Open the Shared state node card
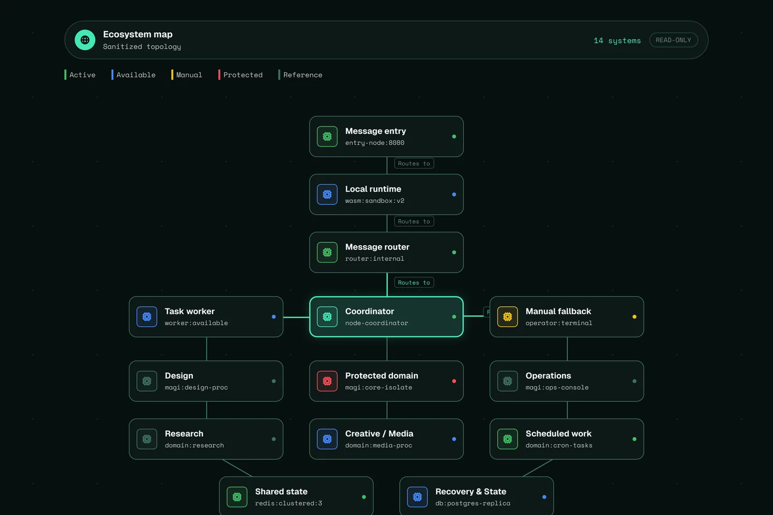 [296, 496]
